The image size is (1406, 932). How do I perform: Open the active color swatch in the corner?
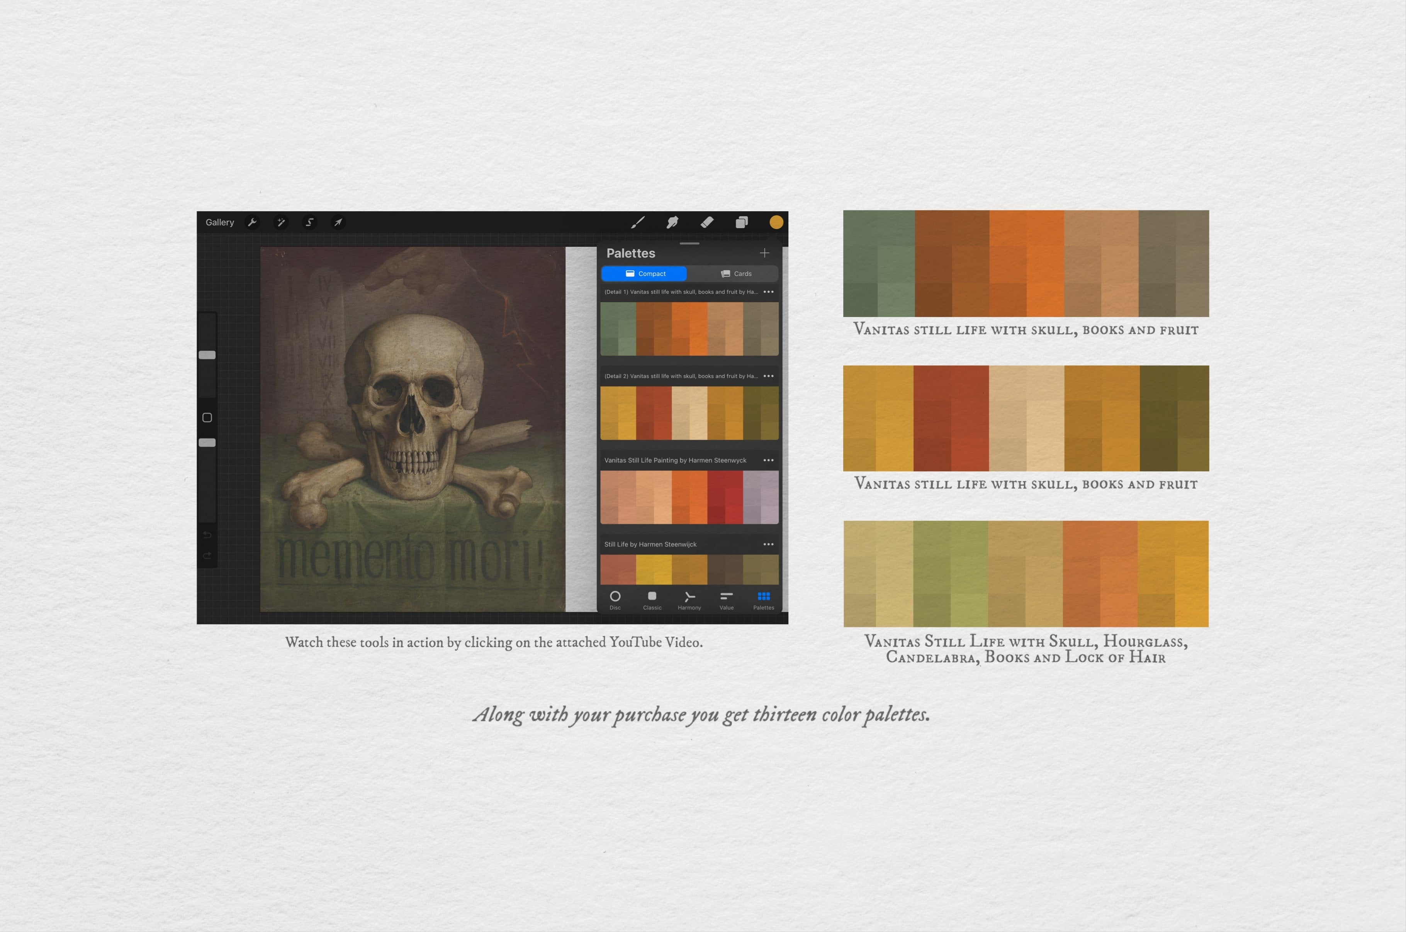776,222
